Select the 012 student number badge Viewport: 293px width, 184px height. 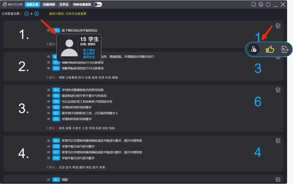(56, 113)
